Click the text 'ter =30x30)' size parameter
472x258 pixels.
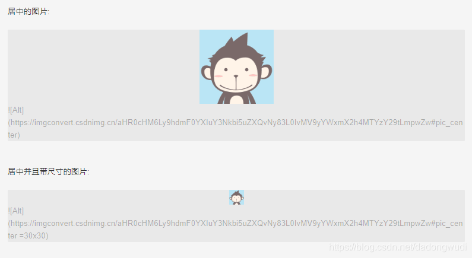tap(28, 235)
